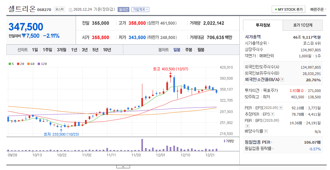Click 최저 233,500 (10/23) chart marker
This screenshot has height=170, width=330.
pyautogui.click(x=61, y=134)
